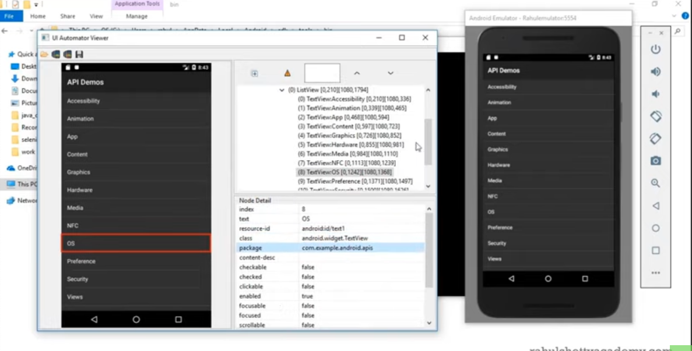Screen dimensions: 692x351
Task: Collapse the ListView node in the hierarchy
Action: [282, 90]
